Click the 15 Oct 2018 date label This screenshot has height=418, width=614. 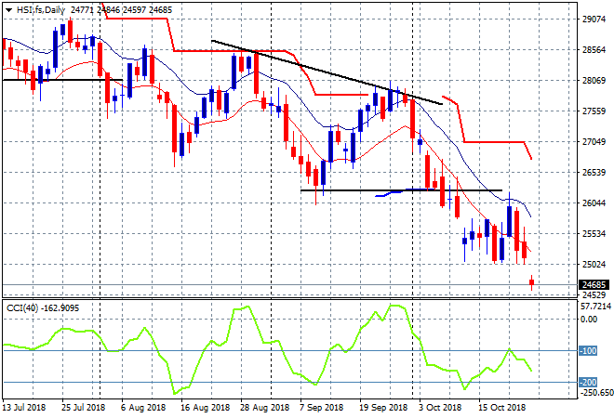[501, 408]
